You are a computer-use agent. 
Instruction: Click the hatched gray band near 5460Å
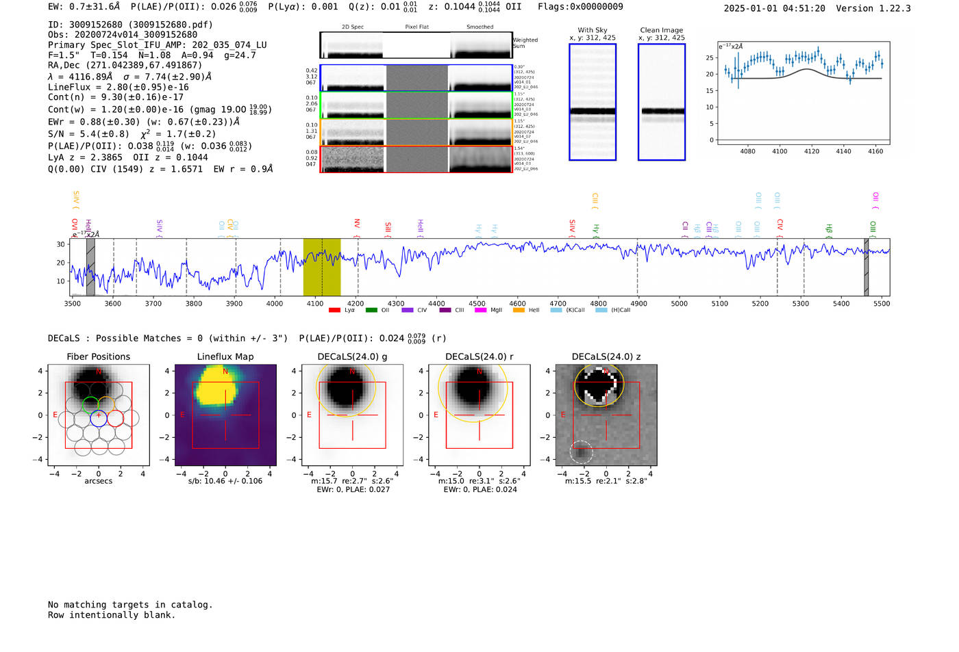[x=867, y=267]
